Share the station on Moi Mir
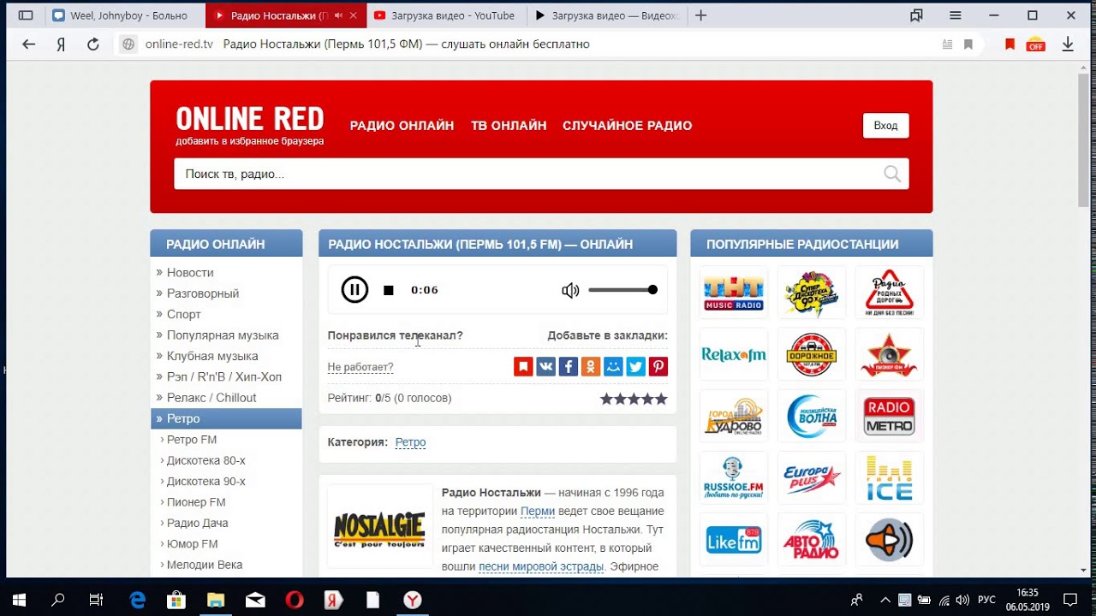This screenshot has height=616, width=1096. pyautogui.click(x=613, y=367)
